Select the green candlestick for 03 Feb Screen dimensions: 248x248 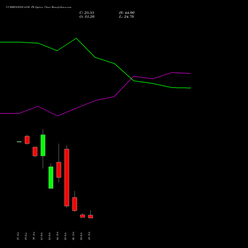tap(51, 178)
